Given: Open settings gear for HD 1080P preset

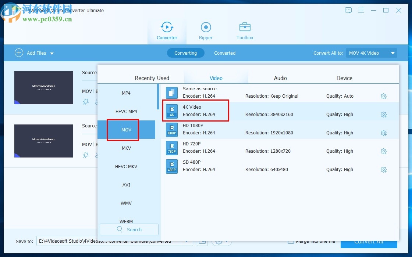Looking at the screenshot, I should click(x=384, y=133).
